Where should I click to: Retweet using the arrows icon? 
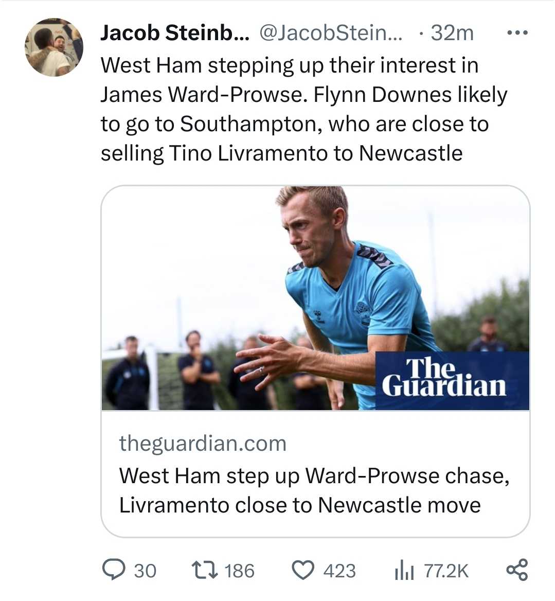coord(205,570)
